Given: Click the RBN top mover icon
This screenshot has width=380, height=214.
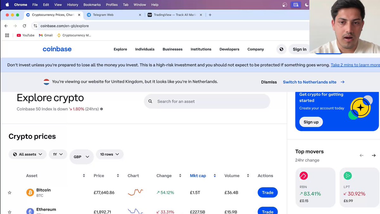Looking at the screenshot, I should (x=303, y=176).
